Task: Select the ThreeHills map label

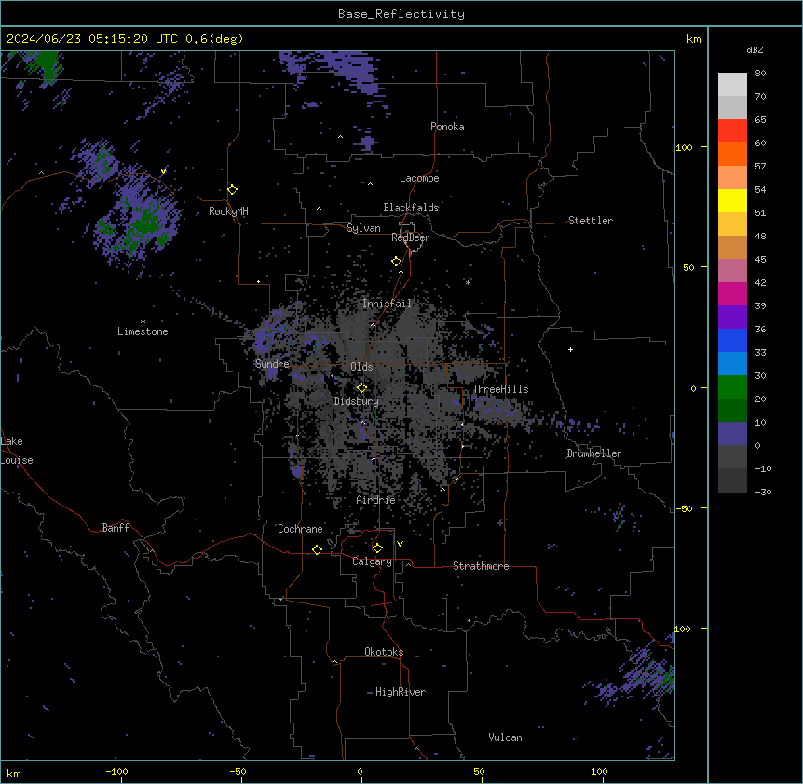Action: click(500, 389)
